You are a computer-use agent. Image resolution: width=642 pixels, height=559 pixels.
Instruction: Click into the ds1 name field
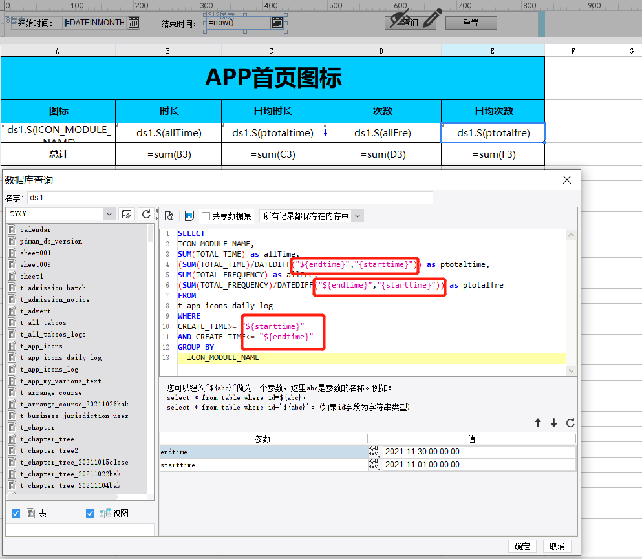pyautogui.click(x=230, y=198)
